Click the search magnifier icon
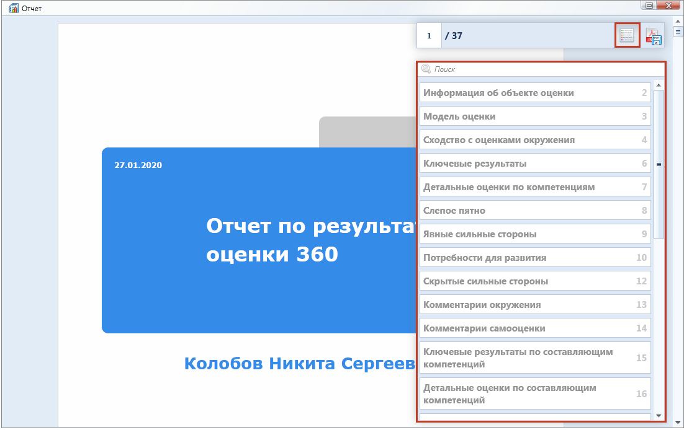Viewport: 684px width, 430px height. tap(426, 69)
